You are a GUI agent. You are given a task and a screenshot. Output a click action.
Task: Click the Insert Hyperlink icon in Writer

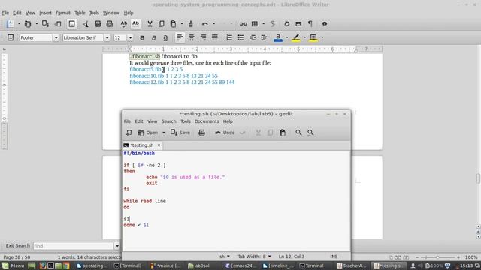243,23
